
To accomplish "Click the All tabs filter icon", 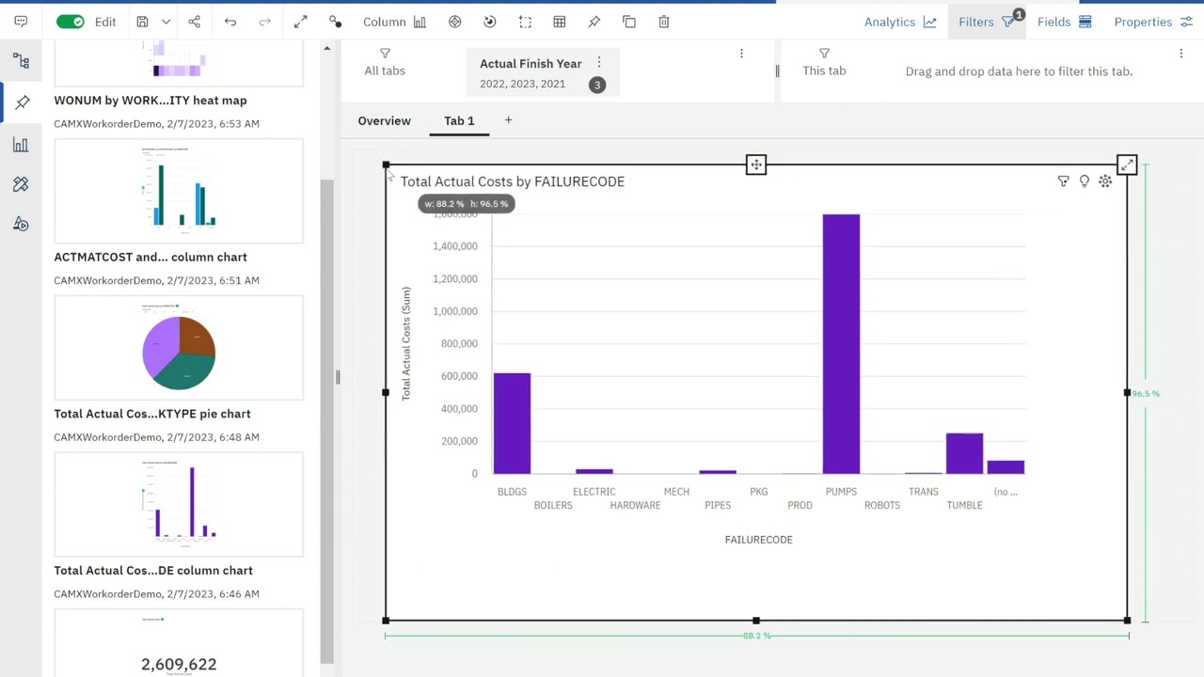I will (x=385, y=54).
